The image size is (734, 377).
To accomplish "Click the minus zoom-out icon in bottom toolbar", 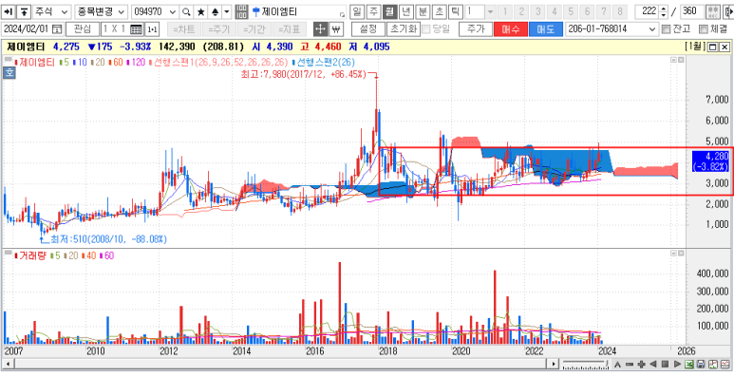I will click(x=630, y=364).
